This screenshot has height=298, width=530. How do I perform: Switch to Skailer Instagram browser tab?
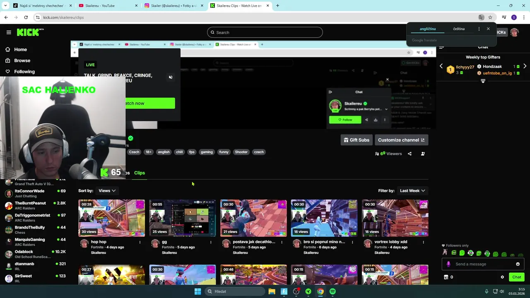[174, 6]
